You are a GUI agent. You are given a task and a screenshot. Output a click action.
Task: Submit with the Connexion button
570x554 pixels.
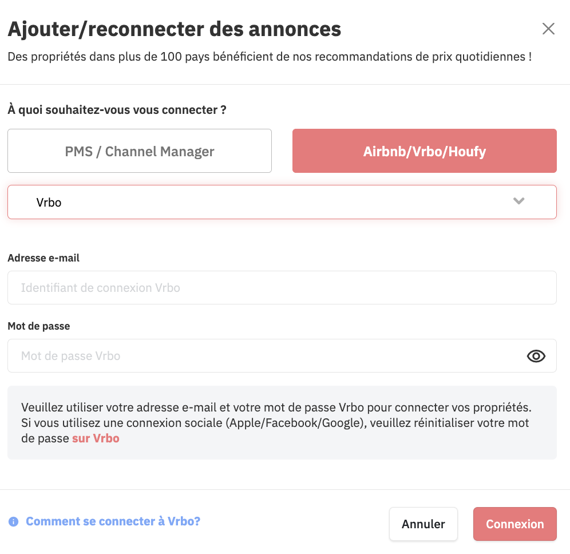pos(514,524)
